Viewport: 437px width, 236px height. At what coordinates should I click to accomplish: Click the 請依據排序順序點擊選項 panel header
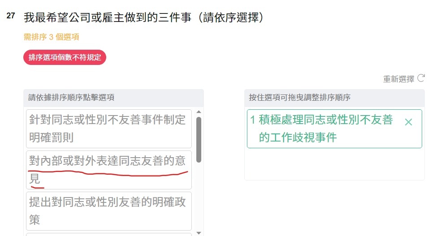(113, 98)
